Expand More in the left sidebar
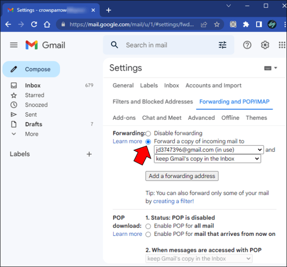 point(31,134)
